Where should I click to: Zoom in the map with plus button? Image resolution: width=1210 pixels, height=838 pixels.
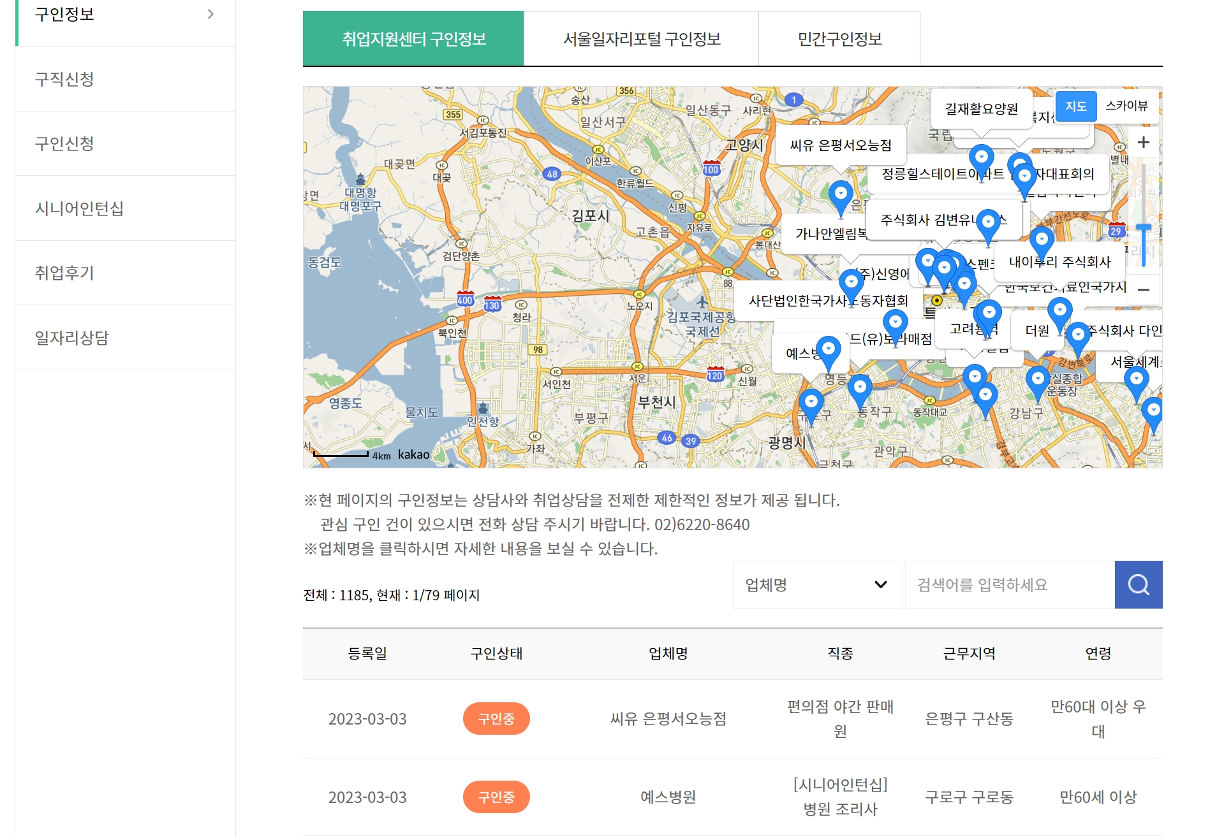click(1143, 142)
